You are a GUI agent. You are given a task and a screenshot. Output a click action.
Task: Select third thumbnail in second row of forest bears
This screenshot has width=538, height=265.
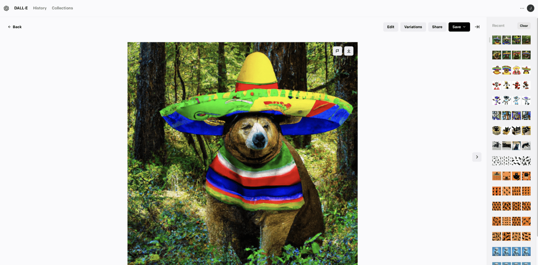[516, 55]
